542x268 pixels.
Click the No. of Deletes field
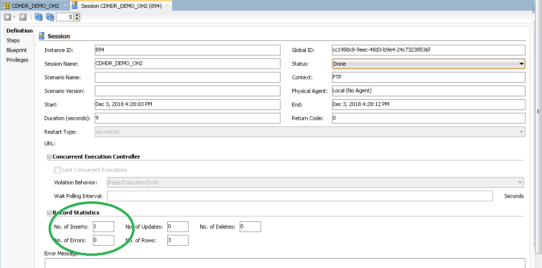point(250,227)
